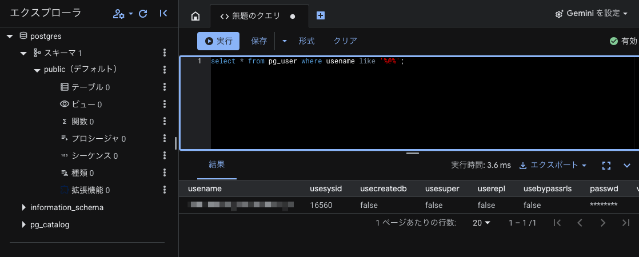Click the masked passwd cell
This screenshot has width=639, height=257.
(x=604, y=204)
